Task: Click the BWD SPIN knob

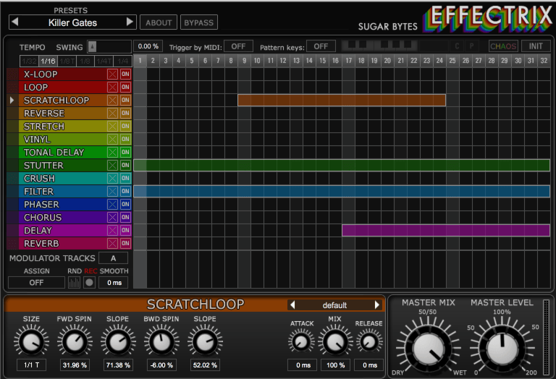Action: point(161,342)
